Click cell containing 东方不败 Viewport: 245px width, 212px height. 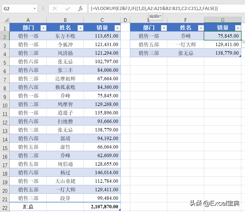[65, 36]
